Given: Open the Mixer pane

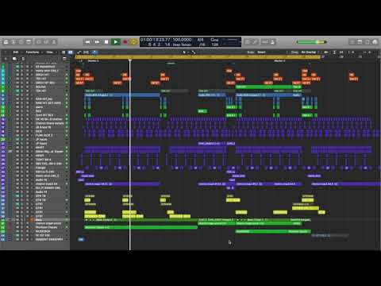Looking at the screenshot, I should 46,42.
